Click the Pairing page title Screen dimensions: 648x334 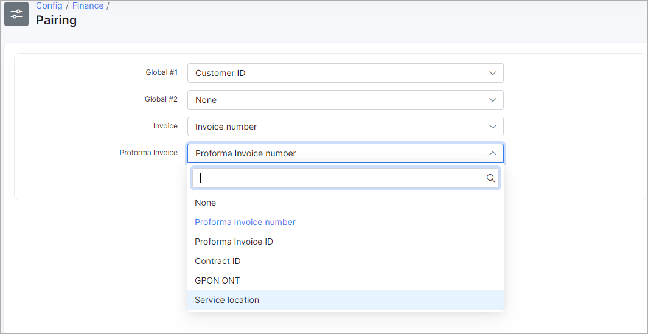click(x=56, y=20)
